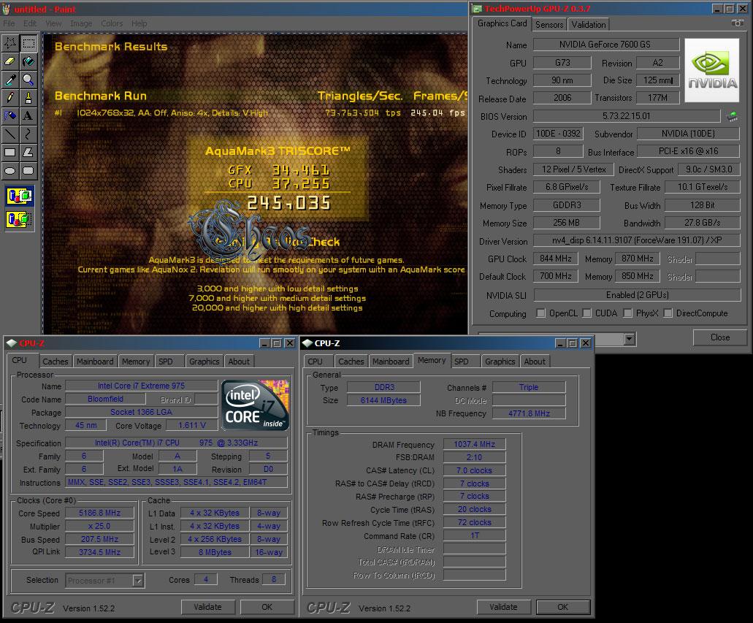Select the Line tool in Paint
753x623 pixels.
[x=10, y=134]
